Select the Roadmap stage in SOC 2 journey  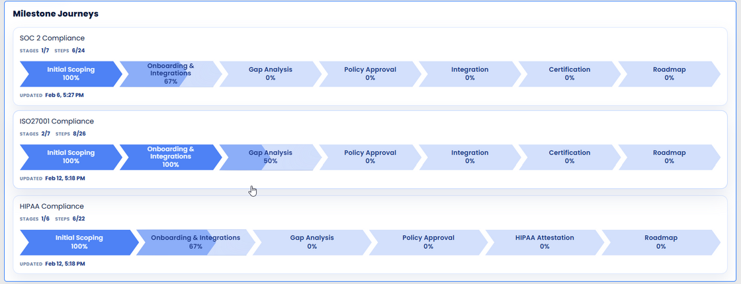click(669, 73)
